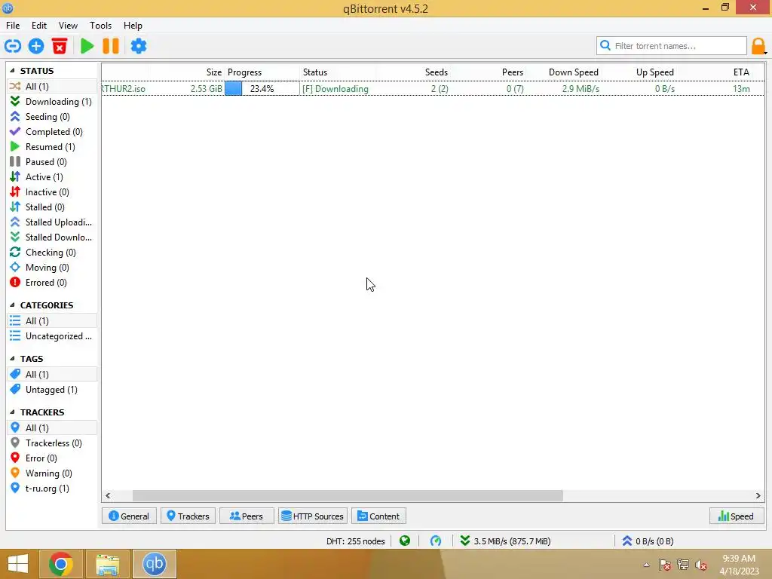Screen dimensions: 772x579
Task: Select the Uncategorized category filter
Action: pos(52,336)
